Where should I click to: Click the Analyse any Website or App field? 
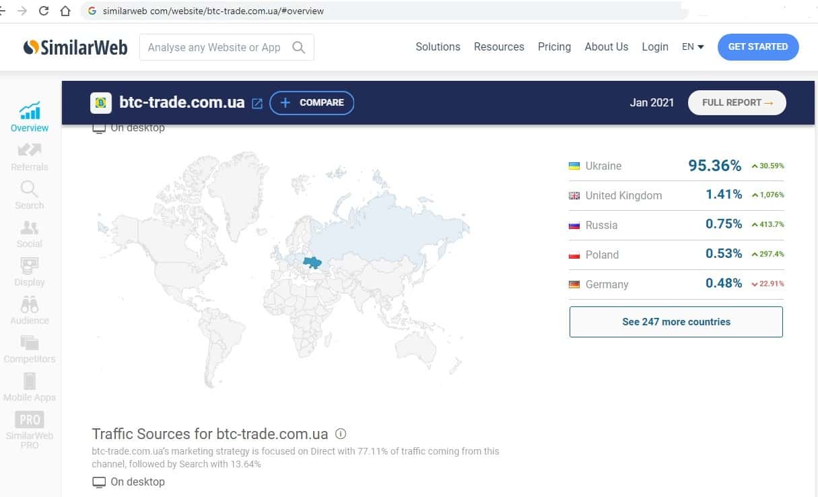[x=227, y=47]
